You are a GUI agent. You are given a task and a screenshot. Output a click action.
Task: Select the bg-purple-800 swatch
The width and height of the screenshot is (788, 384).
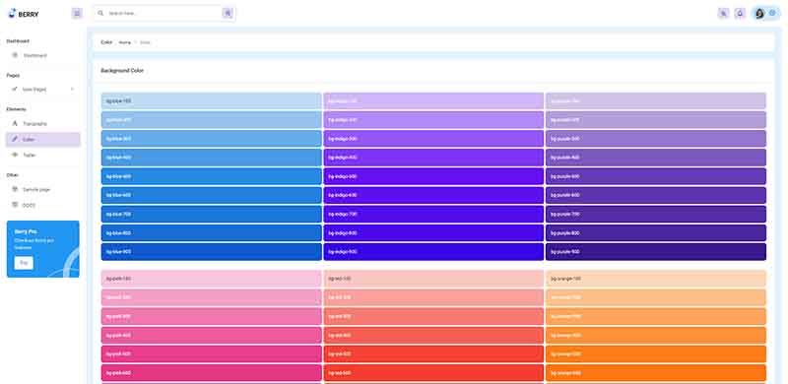point(656,232)
